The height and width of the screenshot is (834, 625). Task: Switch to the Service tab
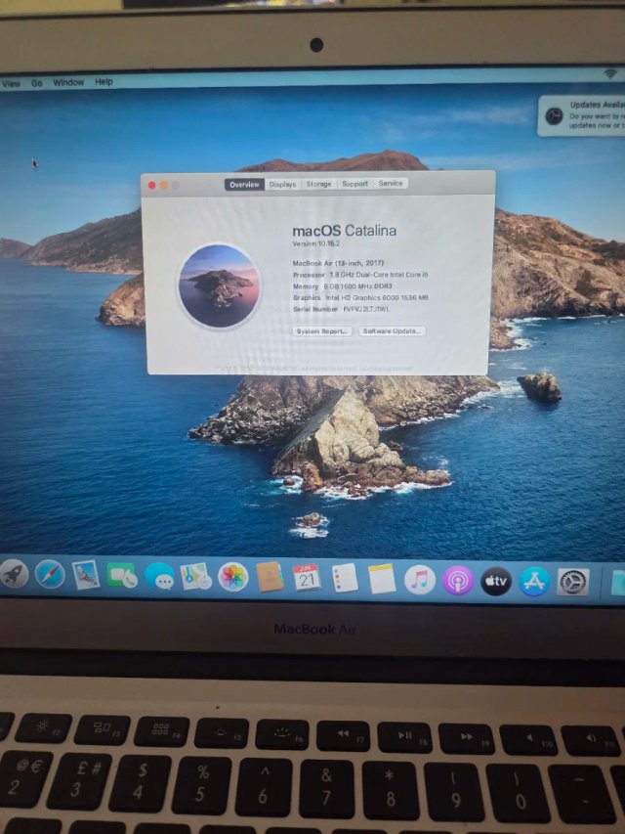[391, 183]
